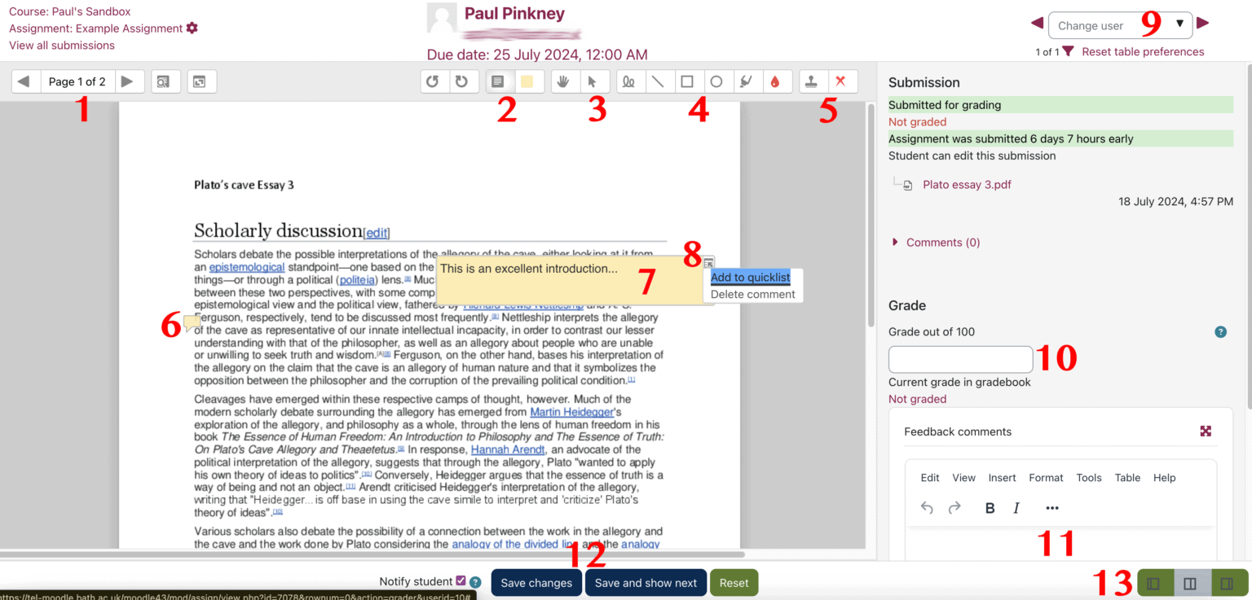
Task: Expand the Comments (0) section
Action: click(942, 243)
